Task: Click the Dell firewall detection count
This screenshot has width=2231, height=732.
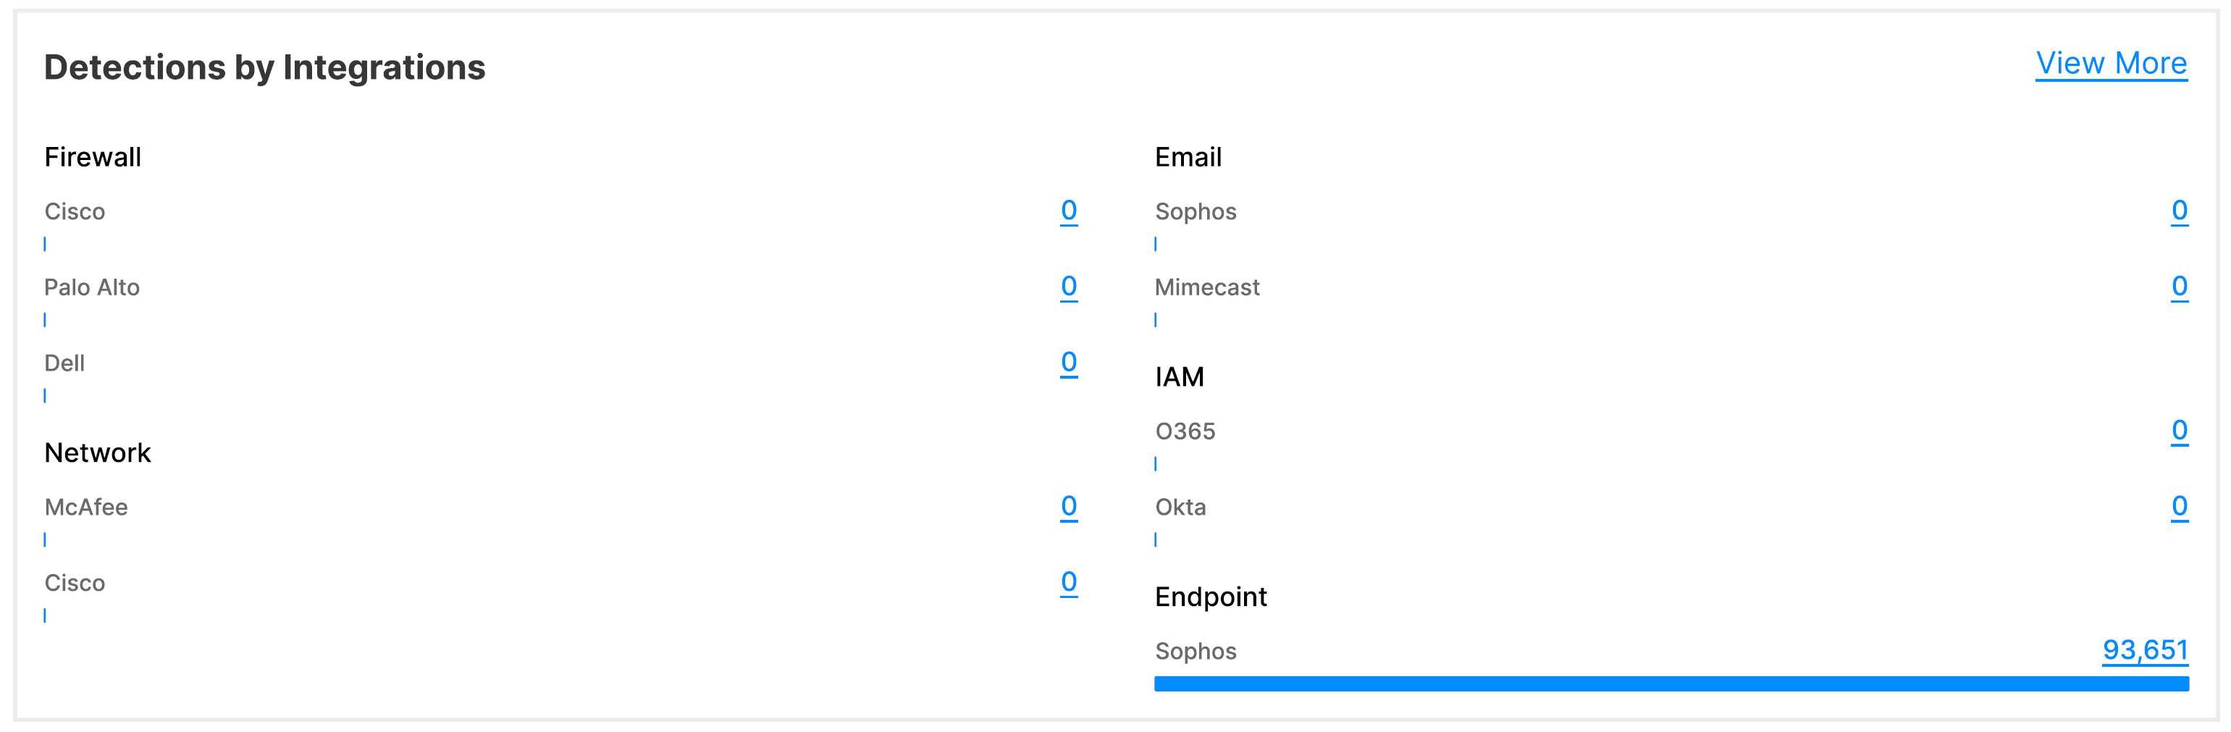Action: [1069, 361]
